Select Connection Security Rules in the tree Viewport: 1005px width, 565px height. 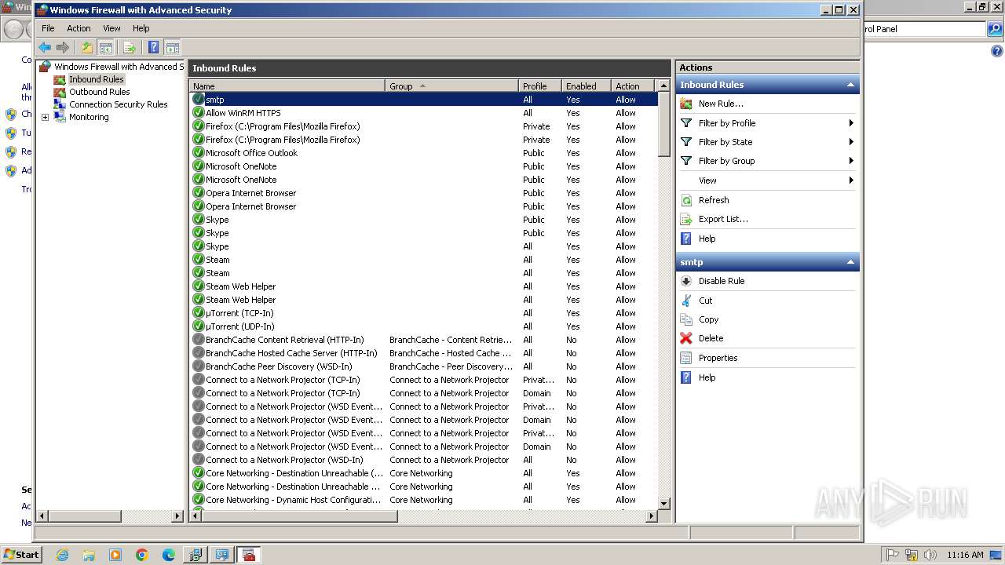click(x=118, y=104)
